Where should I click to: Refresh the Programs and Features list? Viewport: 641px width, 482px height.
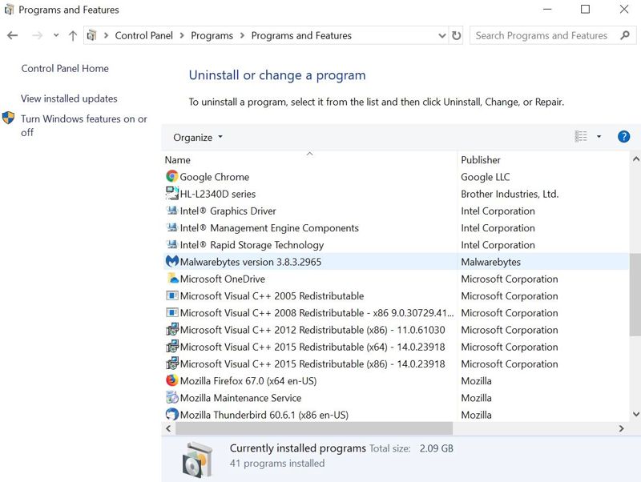[456, 35]
